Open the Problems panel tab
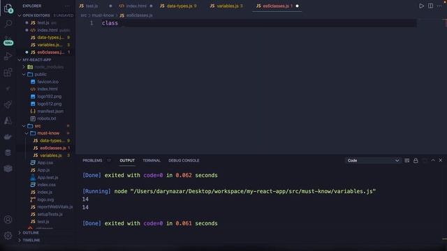447x251 pixels. pyautogui.click(x=92, y=160)
